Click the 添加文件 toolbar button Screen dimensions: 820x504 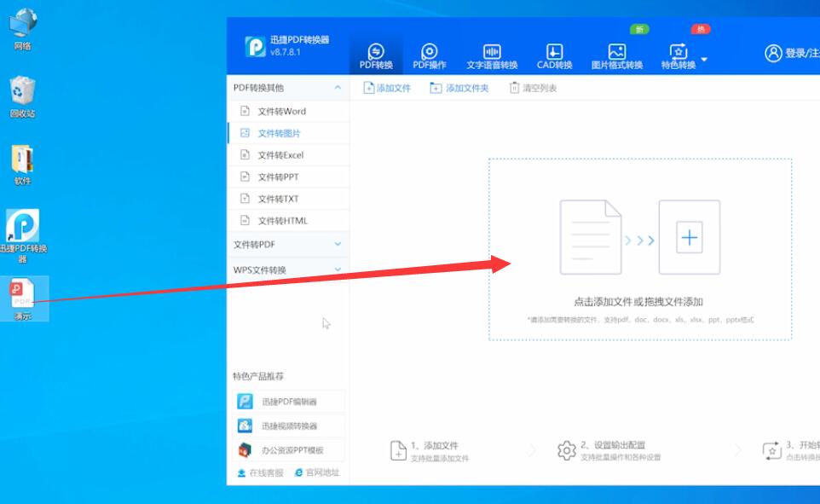point(387,88)
